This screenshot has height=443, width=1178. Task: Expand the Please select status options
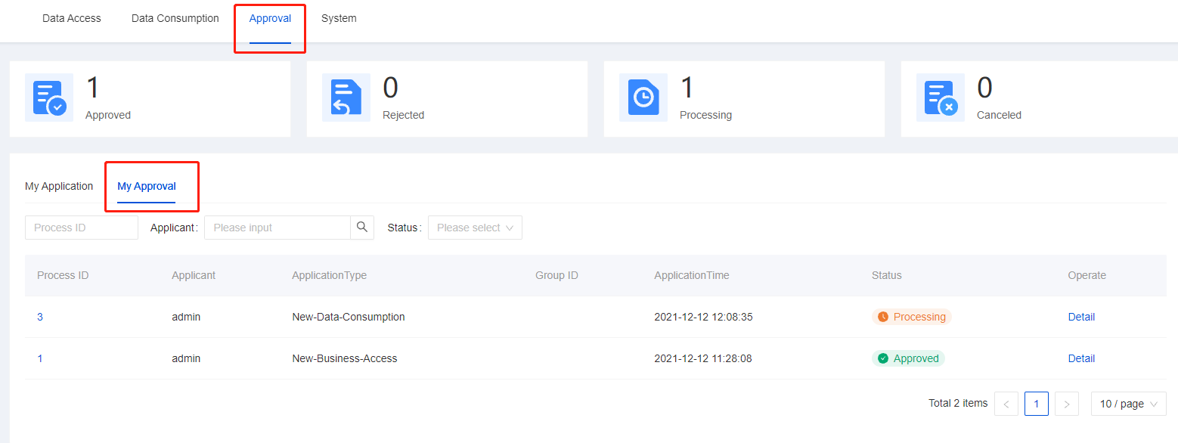475,227
